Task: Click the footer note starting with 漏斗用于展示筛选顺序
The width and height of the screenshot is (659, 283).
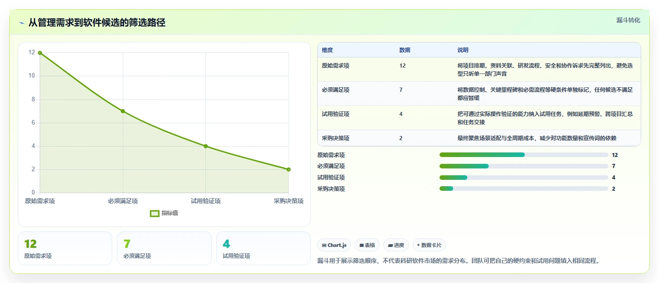Action: [458, 261]
